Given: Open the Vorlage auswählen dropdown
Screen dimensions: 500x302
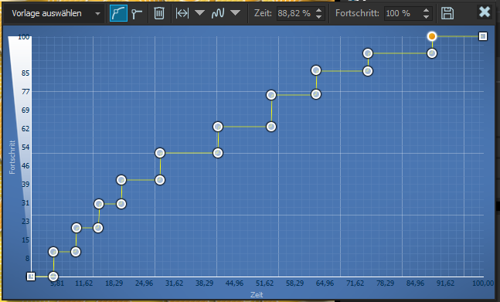Looking at the screenshot, I should [54, 13].
